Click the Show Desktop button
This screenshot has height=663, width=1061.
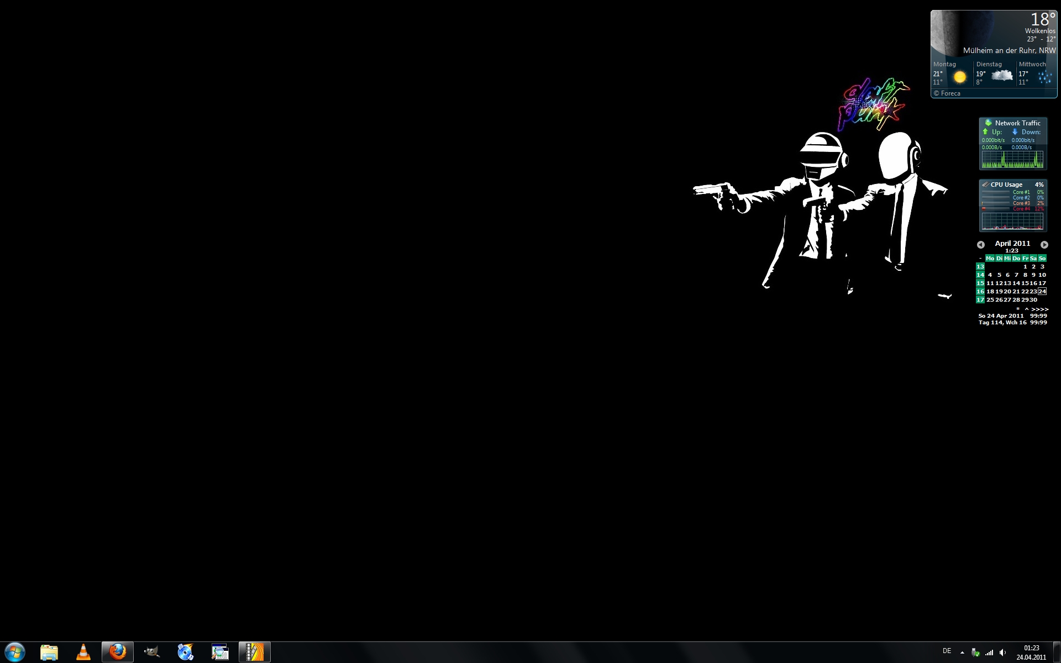tap(1057, 653)
